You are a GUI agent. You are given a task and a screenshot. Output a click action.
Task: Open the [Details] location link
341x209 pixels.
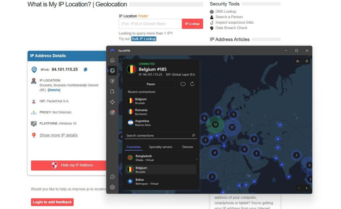(54, 90)
